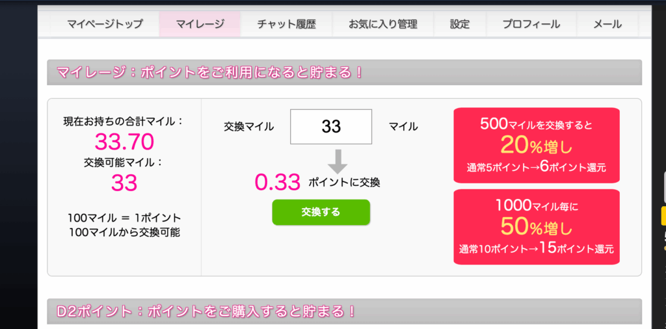Viewport: 666px width, 329px height.
Task: Click the 500マイル 20%増し red banner
Action: 536,145
